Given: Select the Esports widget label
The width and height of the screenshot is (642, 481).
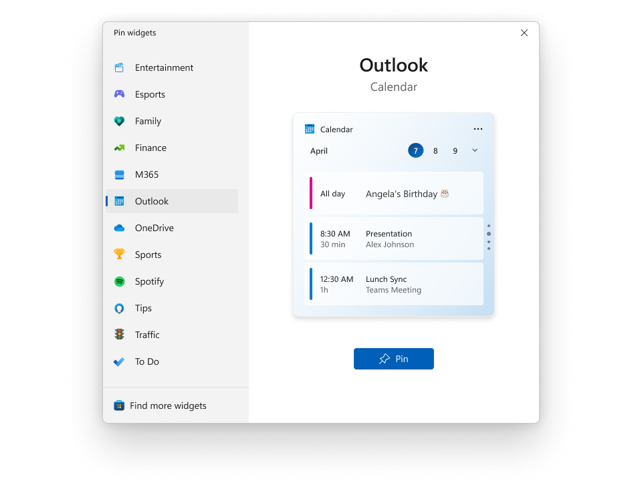Looking at the screenshot, I should (150, 94).
